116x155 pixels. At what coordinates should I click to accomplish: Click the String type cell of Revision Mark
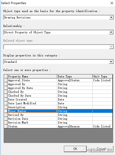75,122
